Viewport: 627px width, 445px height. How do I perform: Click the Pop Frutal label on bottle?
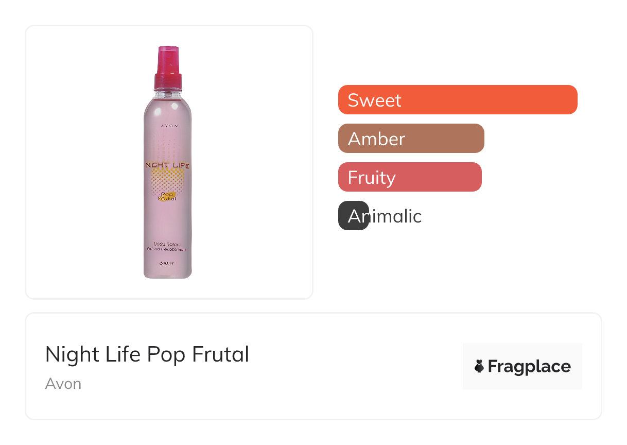(x=168, y=197)
